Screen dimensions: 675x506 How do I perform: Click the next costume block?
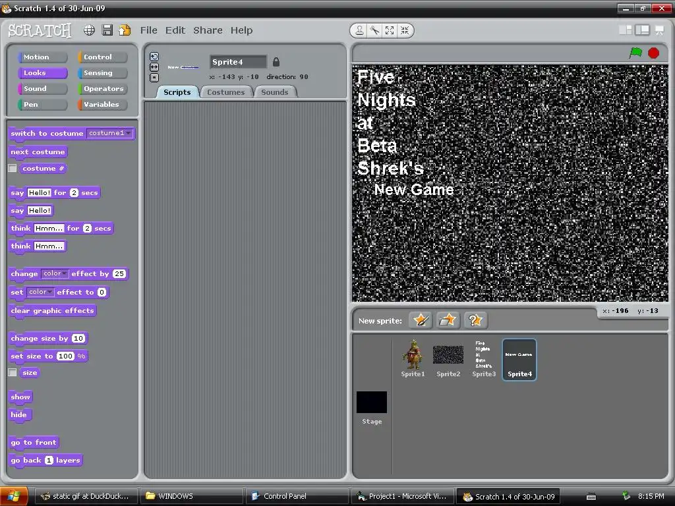(x=38, y=152)
